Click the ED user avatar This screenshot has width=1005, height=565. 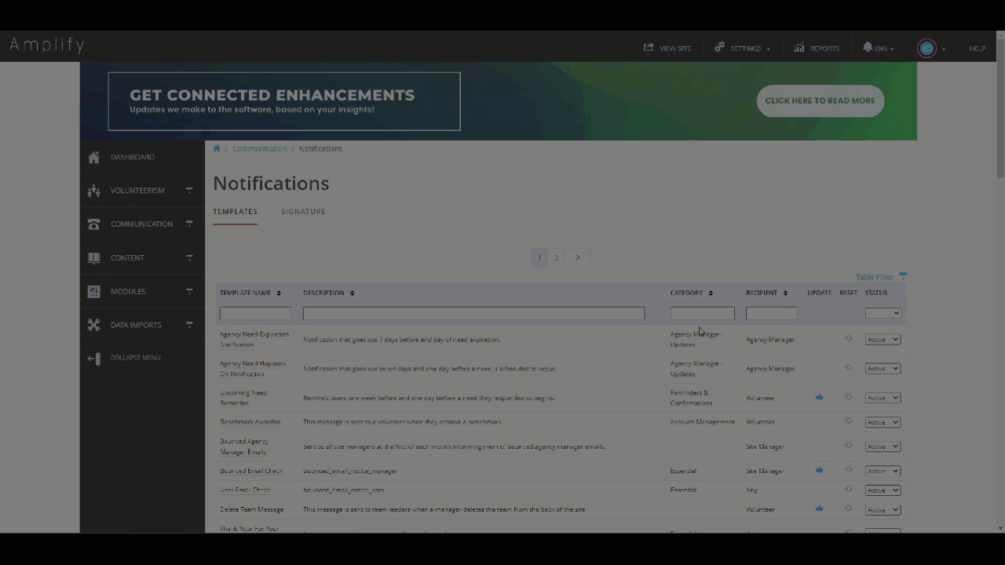pos(927,49)
